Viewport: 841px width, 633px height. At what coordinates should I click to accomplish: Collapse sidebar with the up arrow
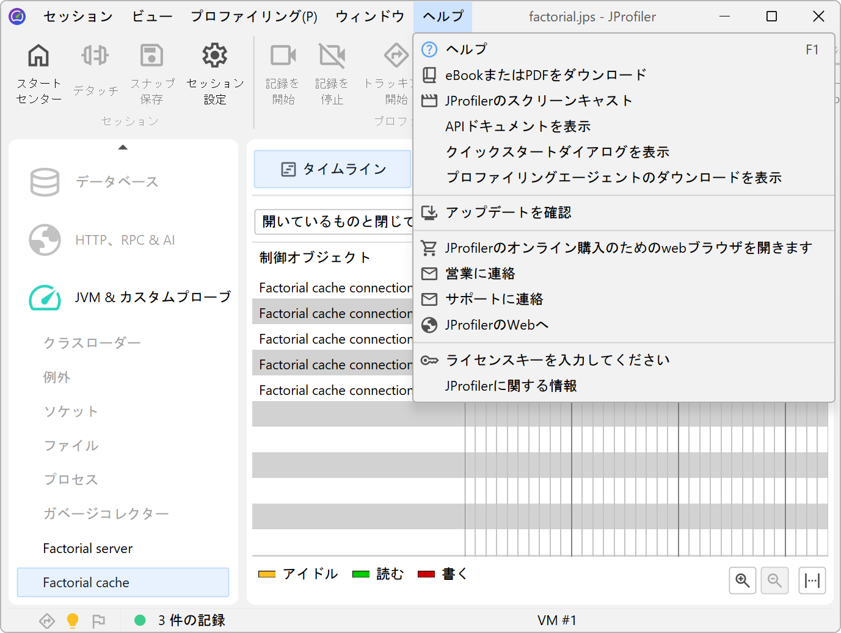pos(123,147)
